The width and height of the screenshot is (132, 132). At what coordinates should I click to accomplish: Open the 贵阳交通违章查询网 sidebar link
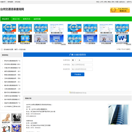(10, 71)
